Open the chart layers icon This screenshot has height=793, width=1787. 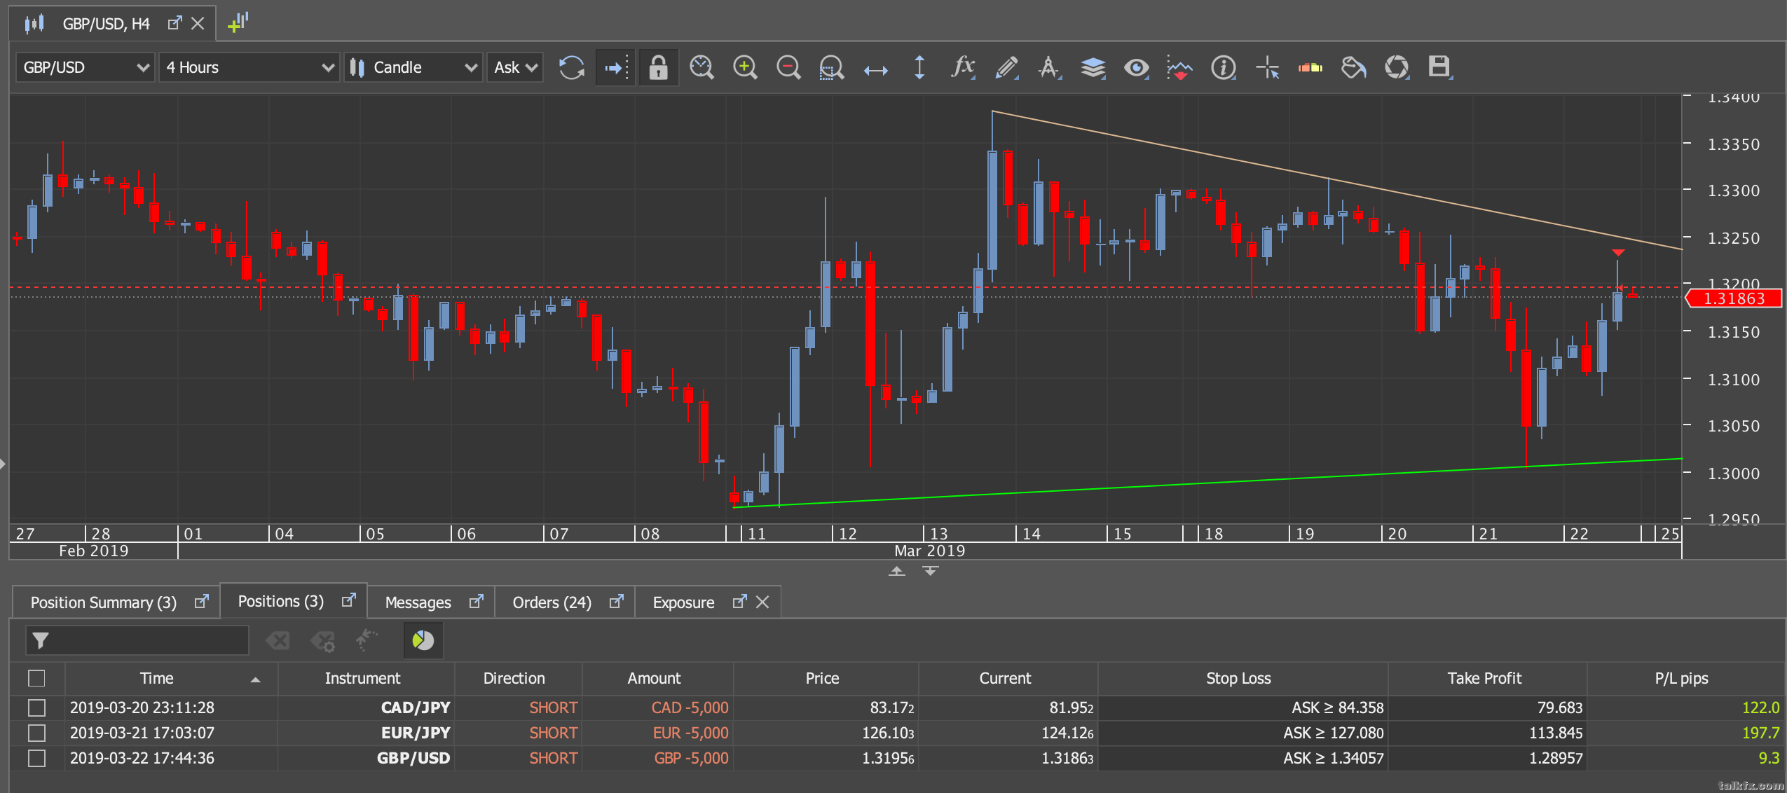pos(1093,68)
